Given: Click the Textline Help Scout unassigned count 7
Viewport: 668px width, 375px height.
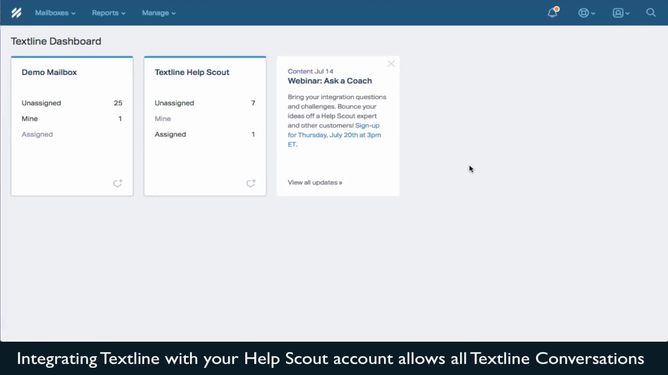Looking at the screenshot, I should [253, 103].
